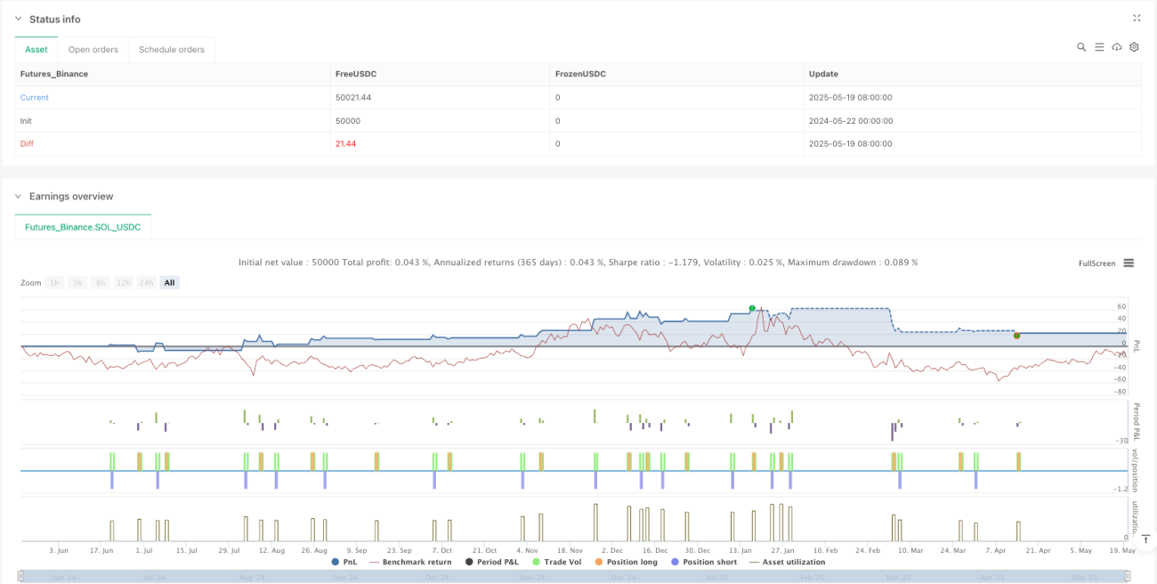Click the search icon in Status info
This screenshot has width=1157, height=584.
click(x=1081, y=47)
